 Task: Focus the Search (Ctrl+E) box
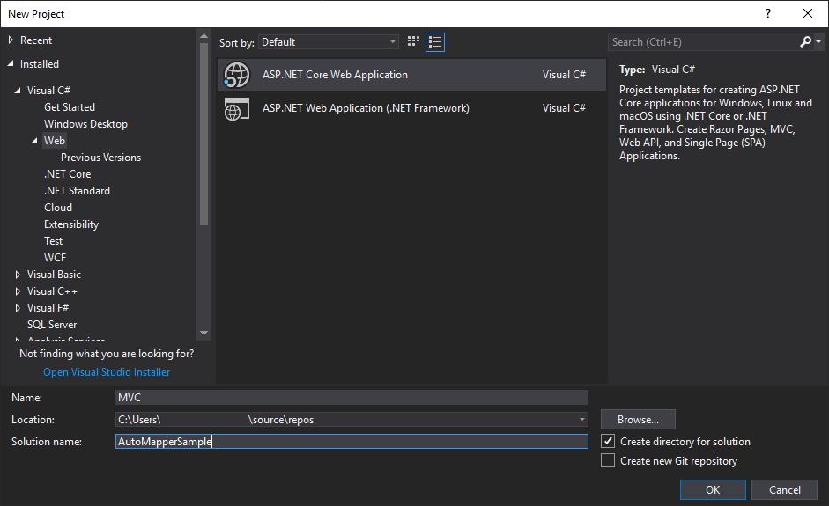point(703,41)
